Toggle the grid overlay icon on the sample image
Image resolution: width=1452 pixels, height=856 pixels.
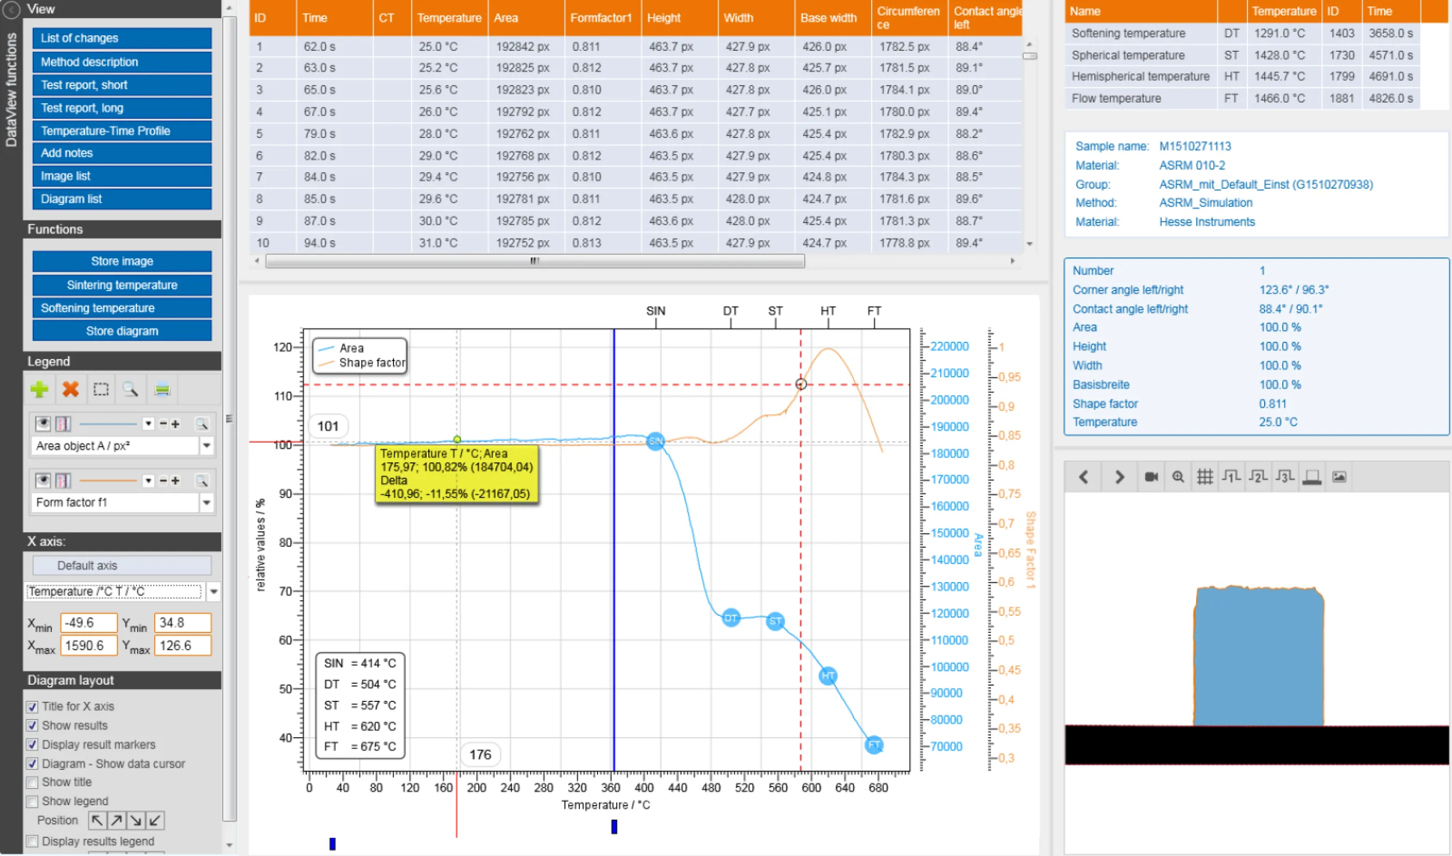tap(1205, 477)
